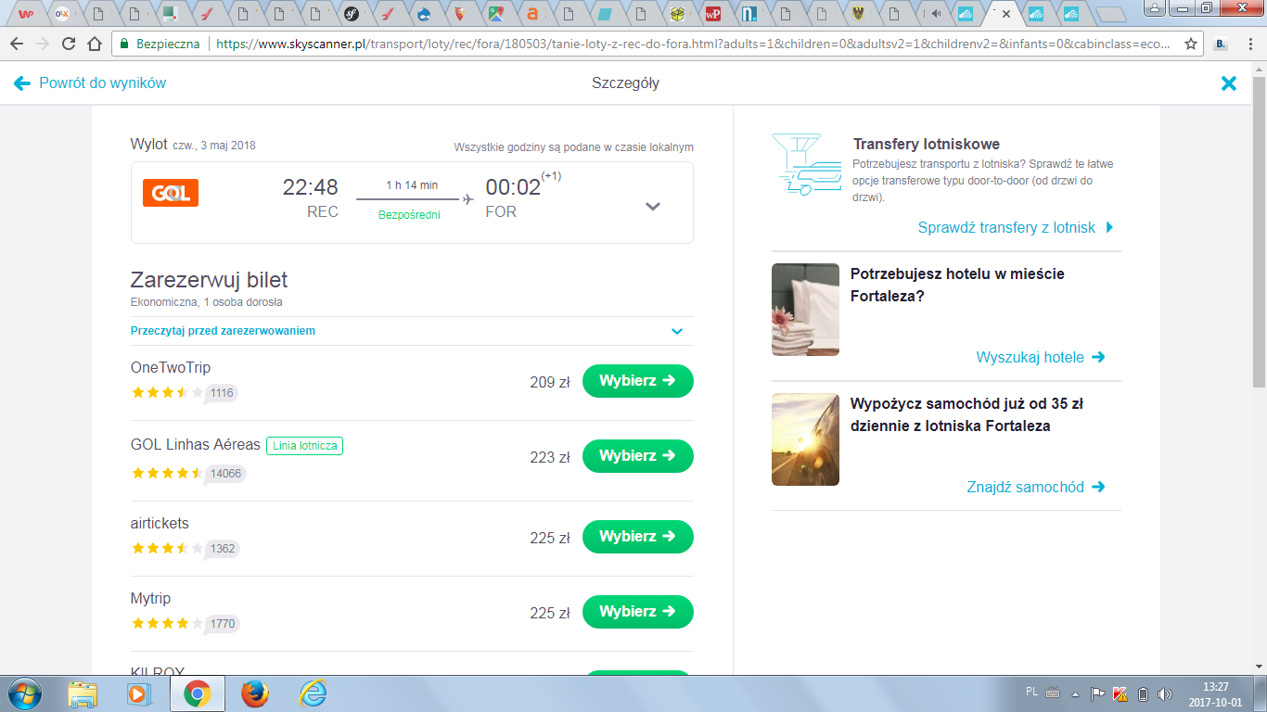Open the Chrome user profile icon

1153,8
